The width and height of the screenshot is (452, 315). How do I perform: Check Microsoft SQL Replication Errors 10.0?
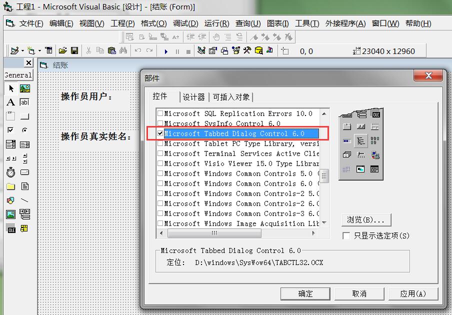[x=160, y=113]
